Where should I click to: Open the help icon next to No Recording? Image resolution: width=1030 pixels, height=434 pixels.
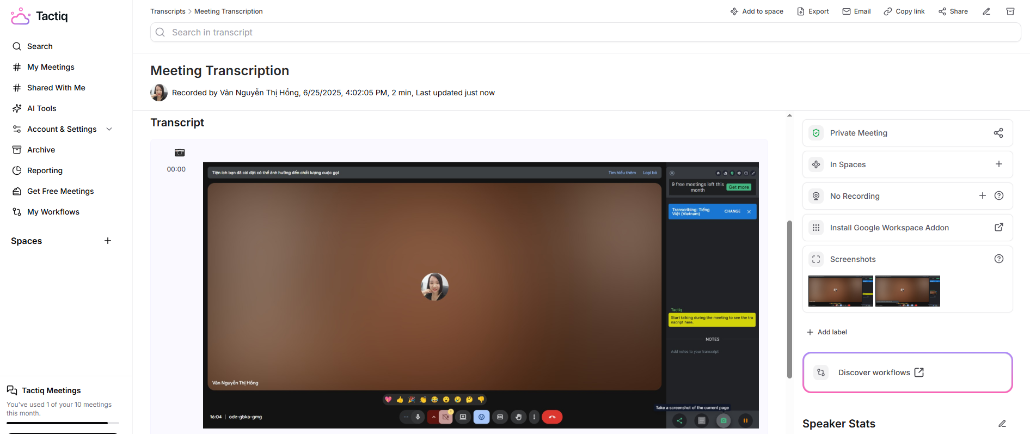point(998,196)
